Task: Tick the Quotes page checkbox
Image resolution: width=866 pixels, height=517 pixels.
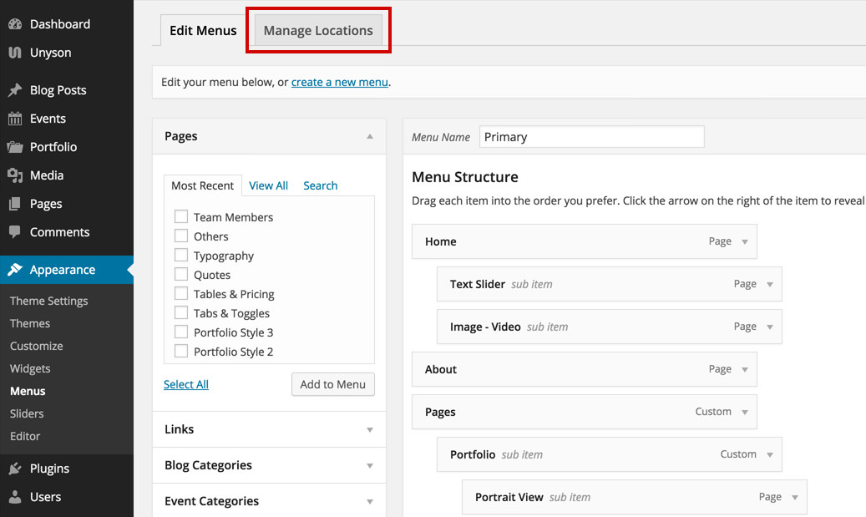Action: [181, 275]
